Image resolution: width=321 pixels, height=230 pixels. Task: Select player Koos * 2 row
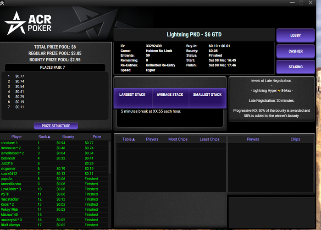pos(54,204)
